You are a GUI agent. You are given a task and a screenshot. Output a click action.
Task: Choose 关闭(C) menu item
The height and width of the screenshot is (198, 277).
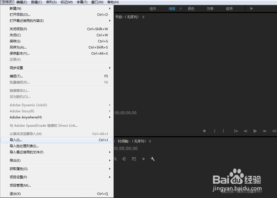pyautogui.click(x=57, y=35)
